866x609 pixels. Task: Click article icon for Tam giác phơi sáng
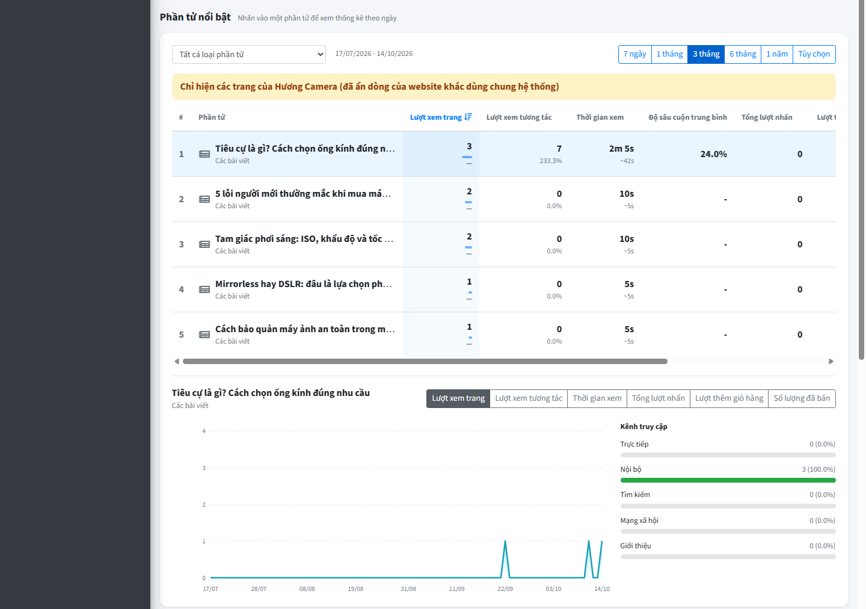tap(204, 244)
